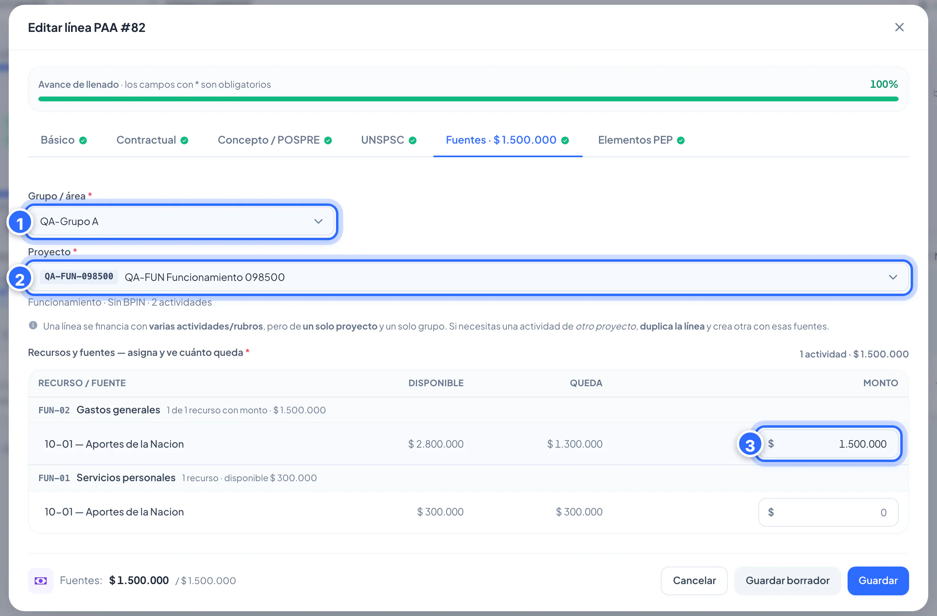Close the Editar línea PAA #82 dialog
Viewport: 937px width, 616px height.
tap(899, 27)
